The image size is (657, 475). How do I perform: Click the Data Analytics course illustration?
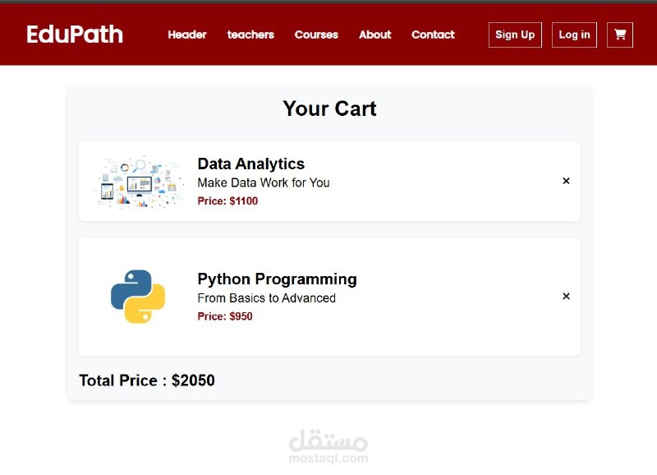click(140, 182)
